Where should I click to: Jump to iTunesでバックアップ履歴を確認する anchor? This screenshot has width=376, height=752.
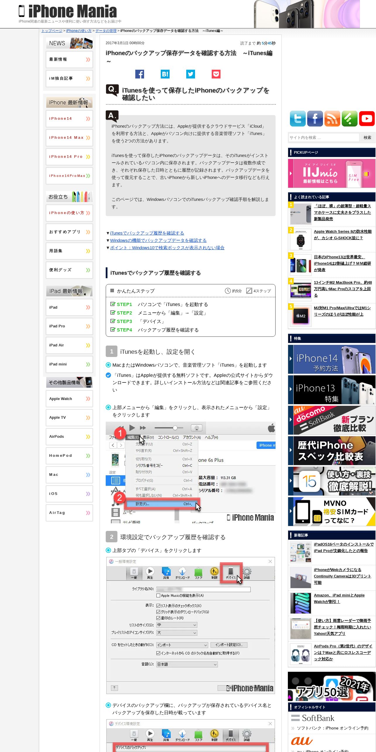(147, 233)
